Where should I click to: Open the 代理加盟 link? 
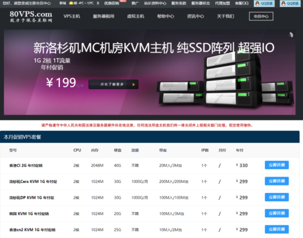click(222, 3)
